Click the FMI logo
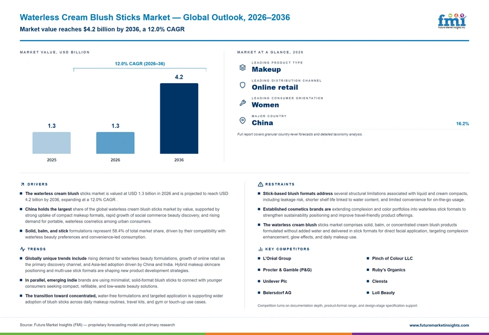489x335 pixels. (452, 21)
